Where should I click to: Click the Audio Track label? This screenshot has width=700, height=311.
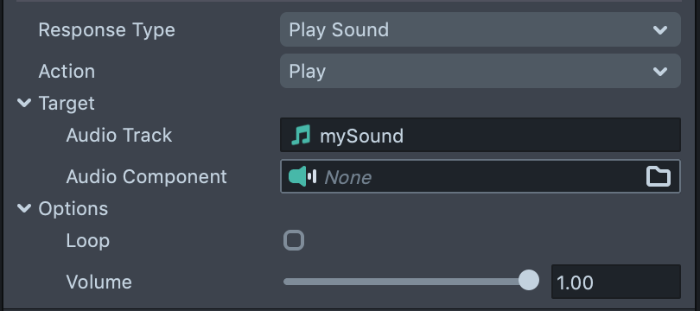point(118,135)
